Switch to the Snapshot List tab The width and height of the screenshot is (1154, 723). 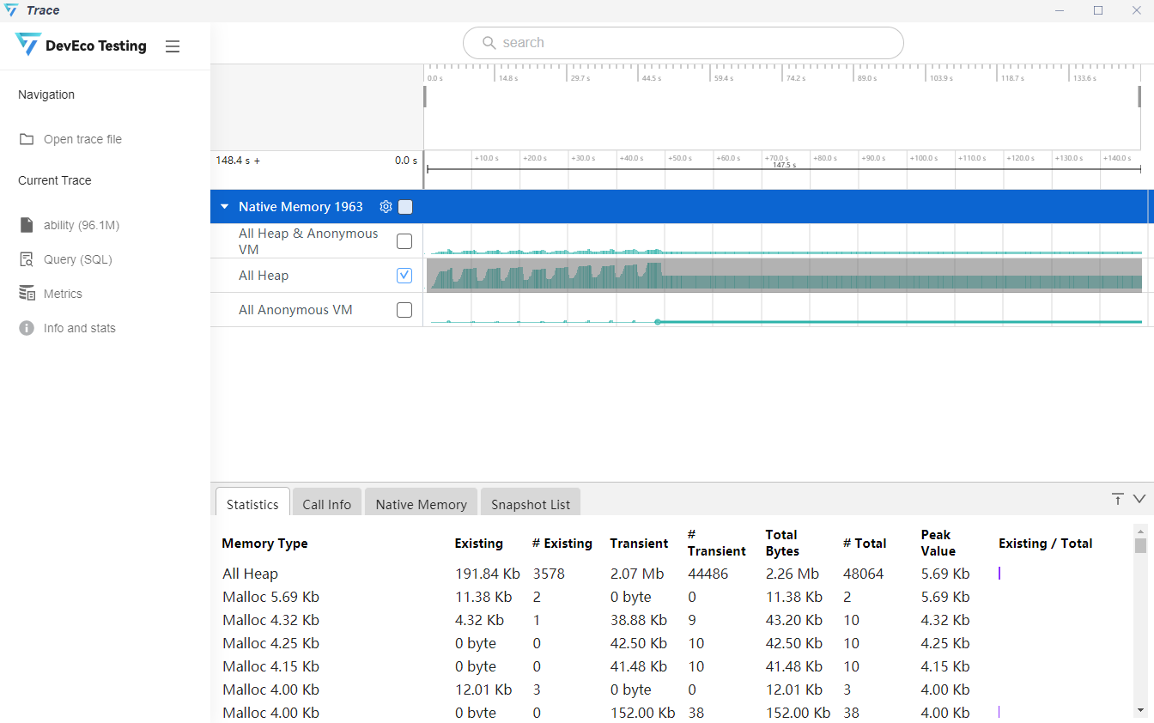531,504
